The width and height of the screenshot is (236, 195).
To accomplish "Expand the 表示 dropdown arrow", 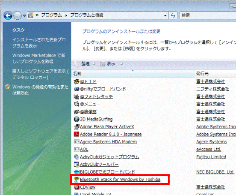I will click(x=121, y=64).
